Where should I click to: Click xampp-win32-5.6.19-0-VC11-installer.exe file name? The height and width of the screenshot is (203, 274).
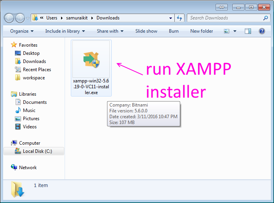pyautogui.click(x=91, y=87)
